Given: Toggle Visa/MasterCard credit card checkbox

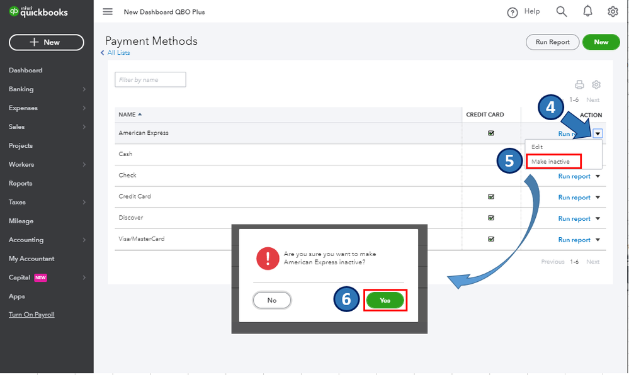Looking at the screenshot, I should (491, 239).
